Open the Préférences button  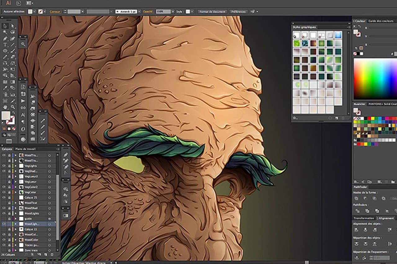click(x=238, y=11)
